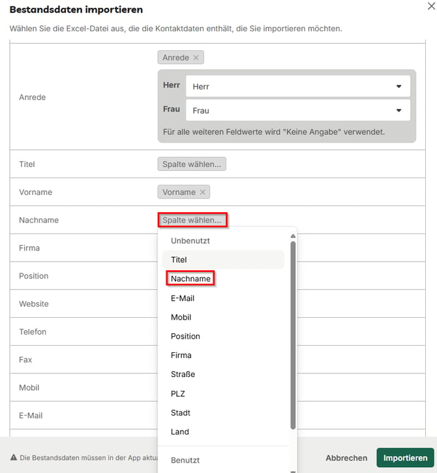This screenshot has width=437, height=473.
Task: Select Firma in the column list
Action: (x=223, y=355)
